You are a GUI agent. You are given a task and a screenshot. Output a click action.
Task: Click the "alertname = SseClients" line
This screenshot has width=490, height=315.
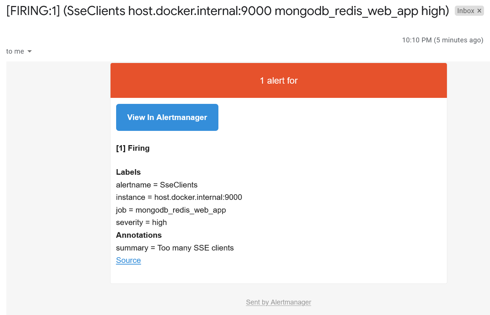157,185
